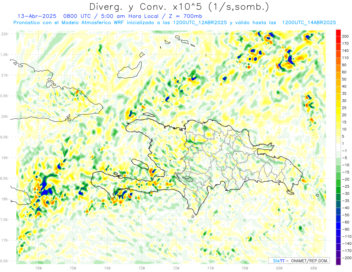
Task: Click the '73W' longitude label
Action: click(142, 268)
